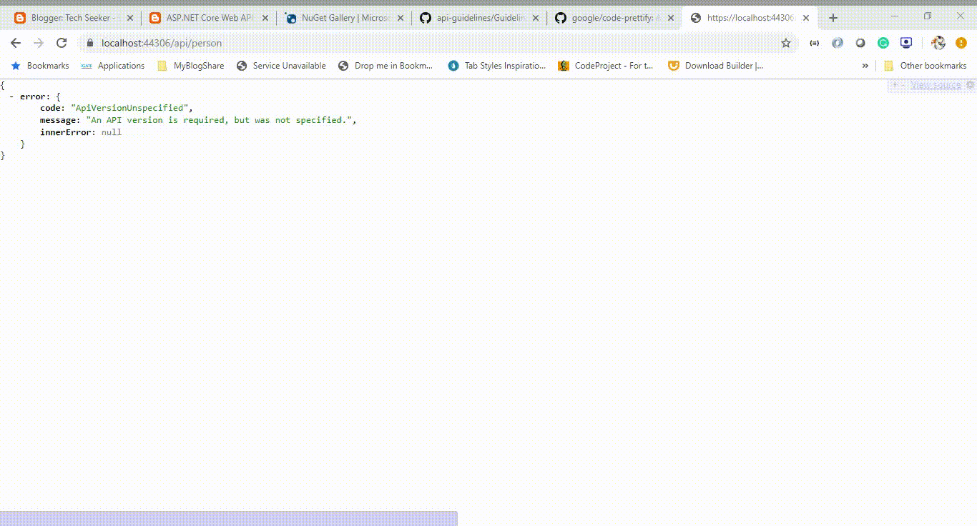Click the expand-all plus control near View source
The image size is (977, 526).
tap(895, 84)
